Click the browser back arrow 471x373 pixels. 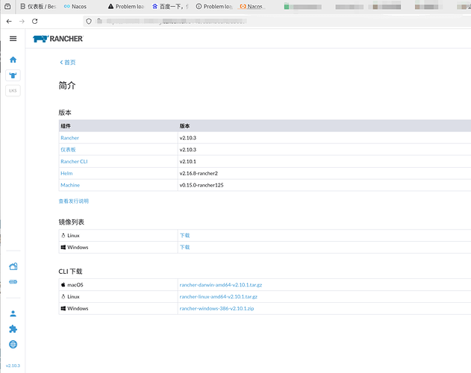pos(9,22)
